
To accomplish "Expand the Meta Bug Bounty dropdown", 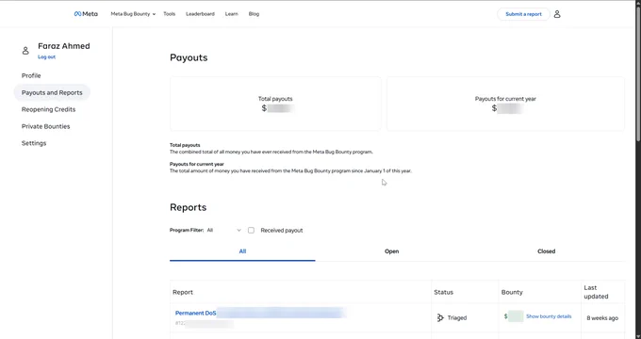I will (x=133, y=14).
